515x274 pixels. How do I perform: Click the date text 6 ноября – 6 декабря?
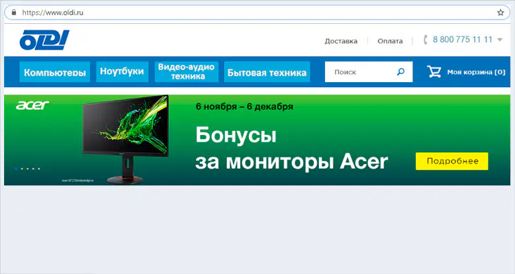tap(244, 107)
